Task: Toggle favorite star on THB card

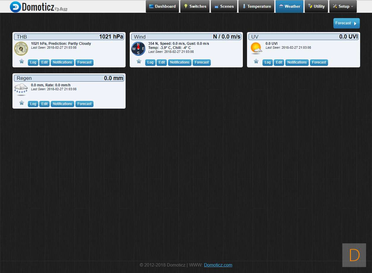Action: (x=22, y=61)
